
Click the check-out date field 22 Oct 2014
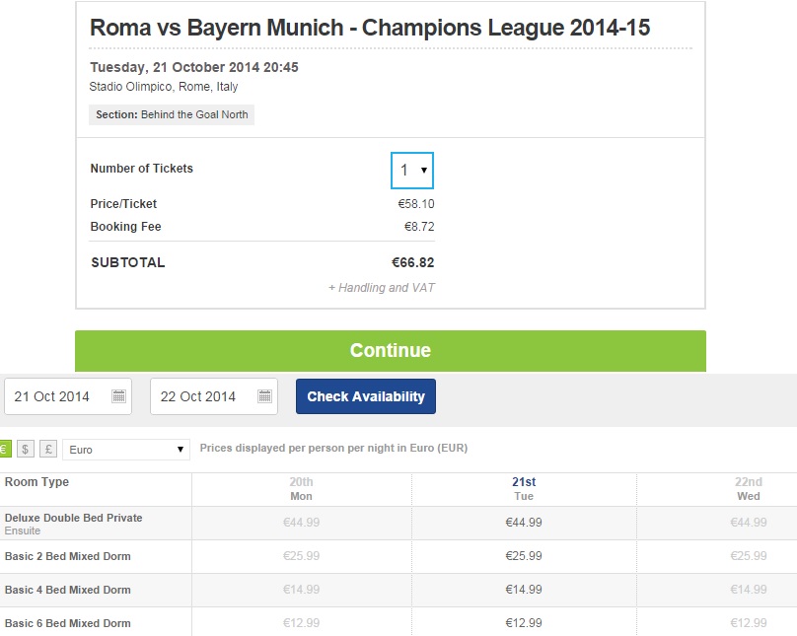coord(198,396)
